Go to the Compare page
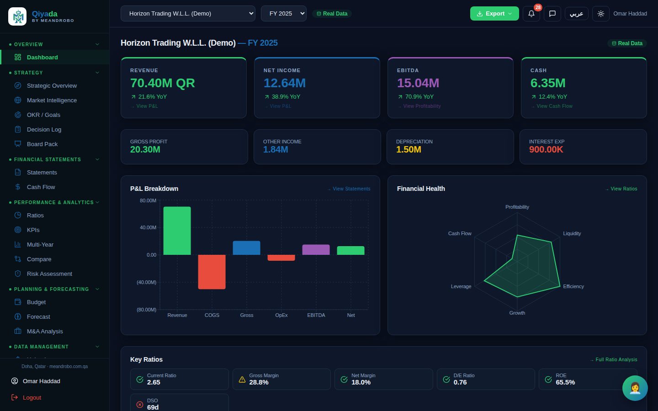 (54, 259)
